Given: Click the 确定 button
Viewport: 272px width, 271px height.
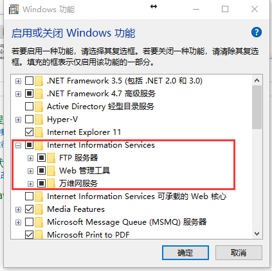Looking at the screenshot, I should point(185,253).
